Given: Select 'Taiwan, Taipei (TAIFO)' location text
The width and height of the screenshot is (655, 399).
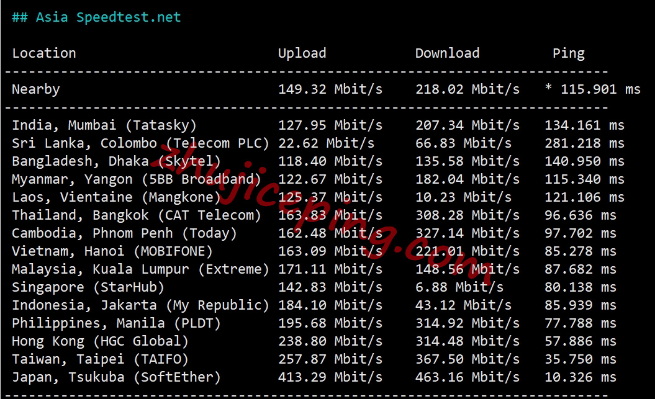Looking at the screenshot, I should coord(100,359).
